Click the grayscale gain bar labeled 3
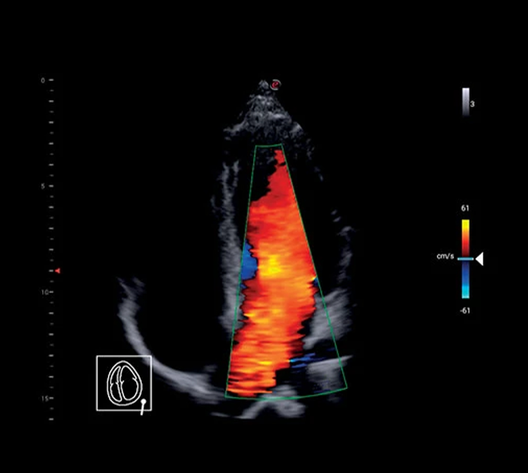This screenshot has height=473, width=528. [466, 102]
